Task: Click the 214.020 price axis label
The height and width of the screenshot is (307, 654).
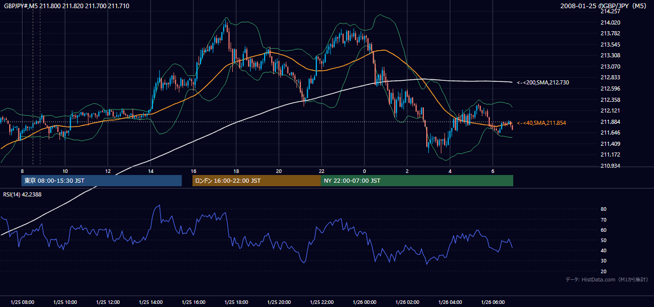Action: click(x=611, y=23)
